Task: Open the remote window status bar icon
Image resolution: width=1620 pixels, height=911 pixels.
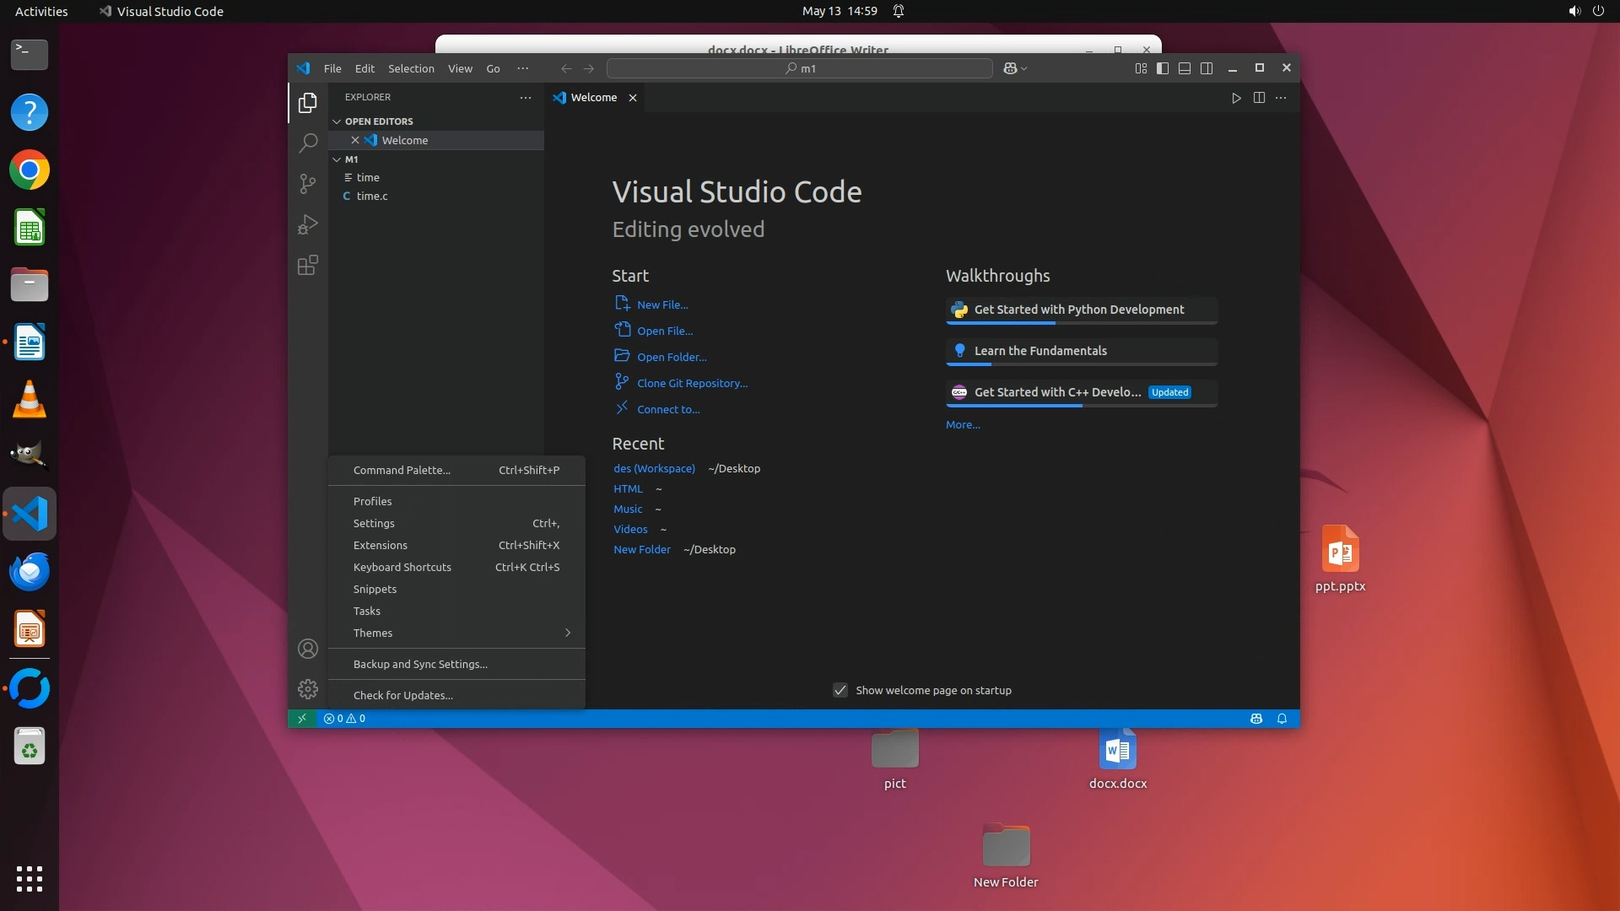Action: tap(302, 719)
